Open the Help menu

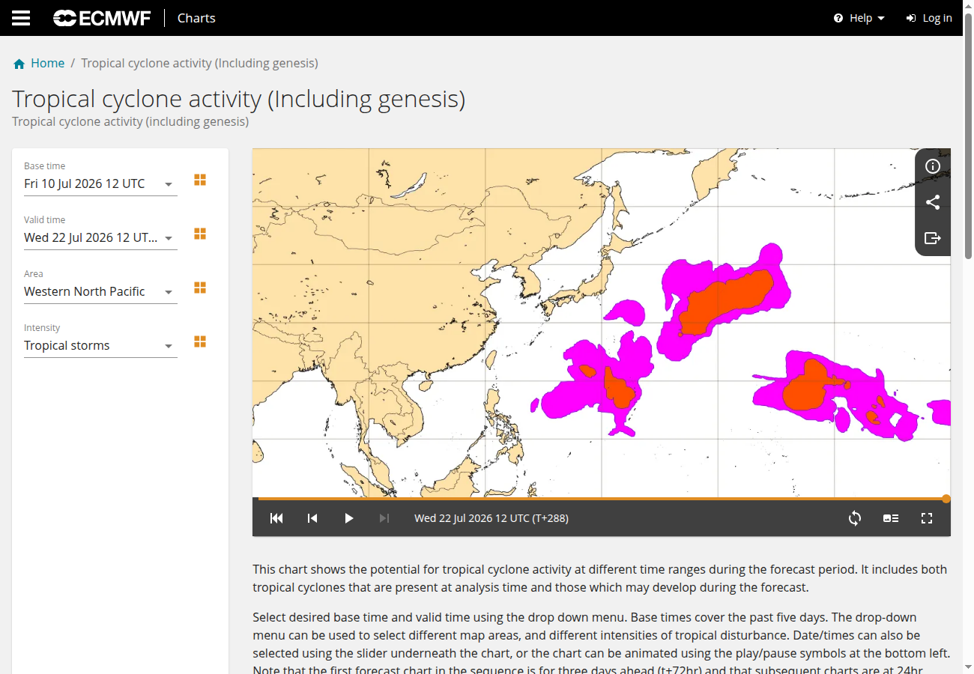(859, 18)
